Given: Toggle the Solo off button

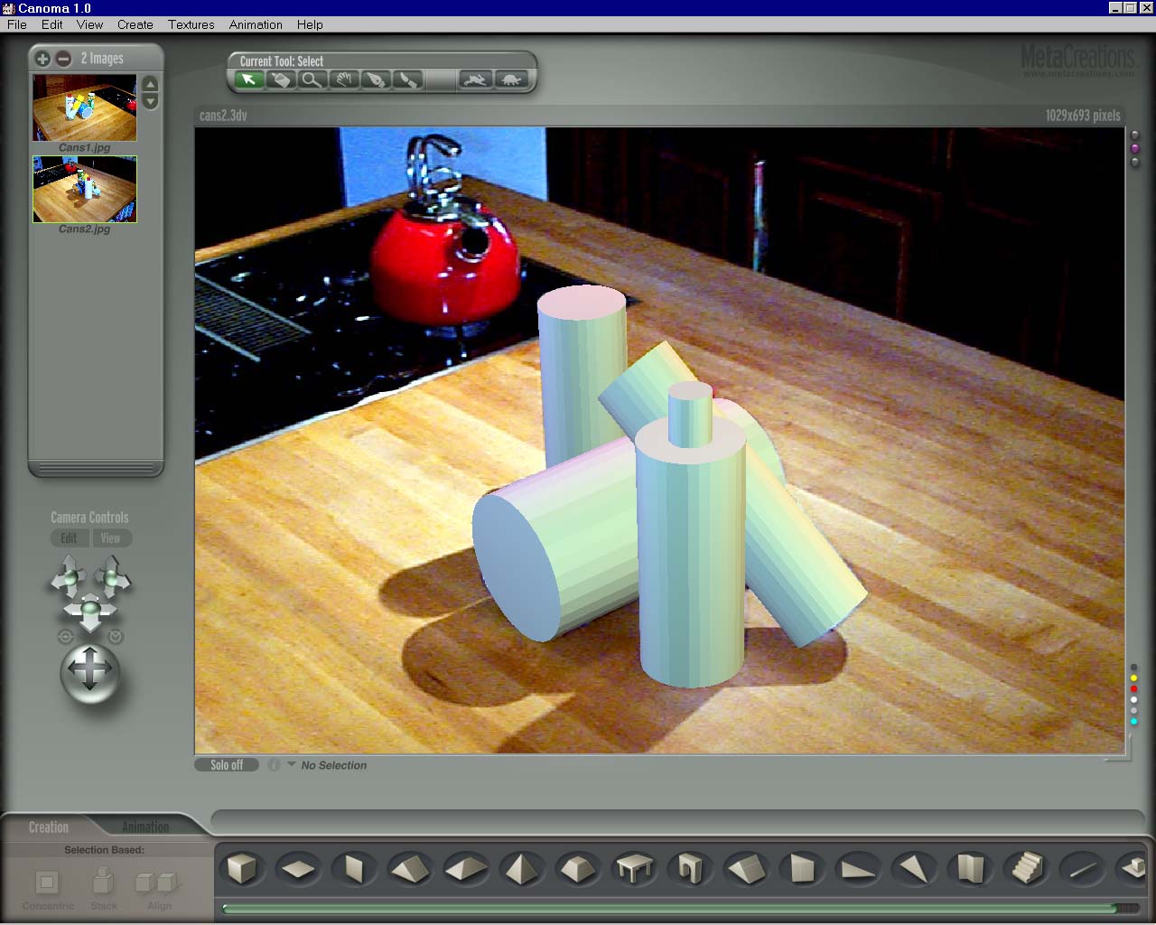Looking at the screenshot, I should tap(227, 765).
